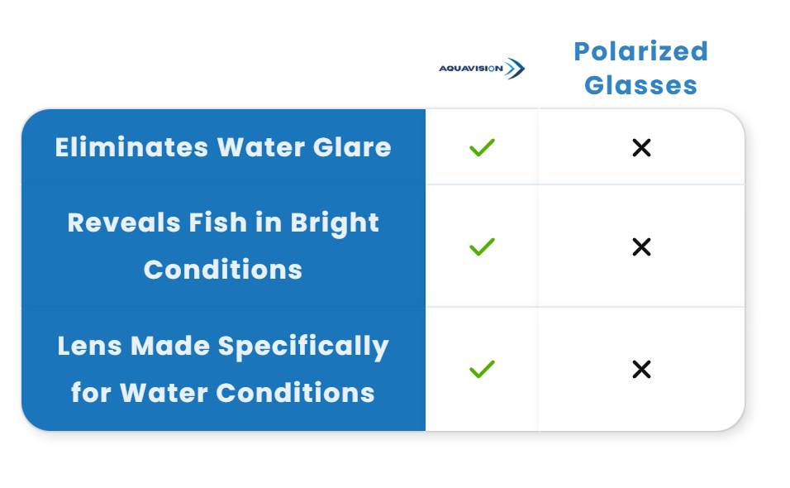The image size is (790, 488).
Task: Select the Lens Made Specifically for Water Conditions label
Action: click(x=223, y=369)
